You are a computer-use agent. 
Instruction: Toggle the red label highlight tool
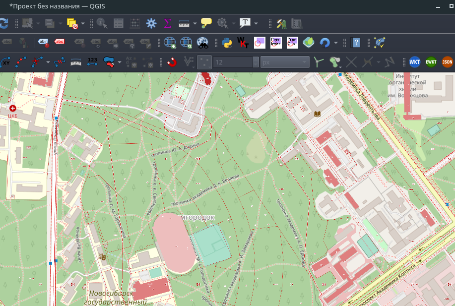(60, 43)
